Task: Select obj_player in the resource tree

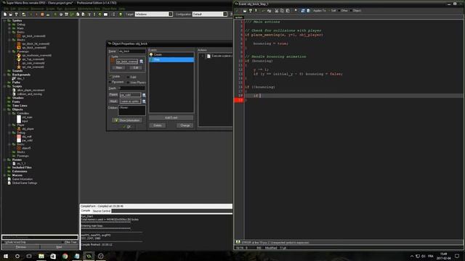Action: coord(28,129)
